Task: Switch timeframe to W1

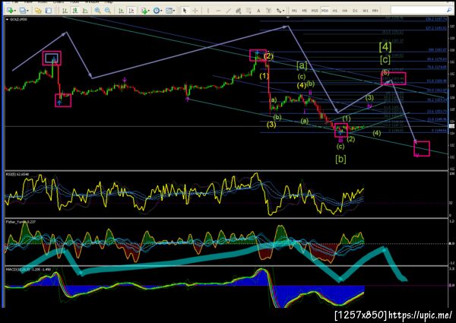Action: pos(365,11)
